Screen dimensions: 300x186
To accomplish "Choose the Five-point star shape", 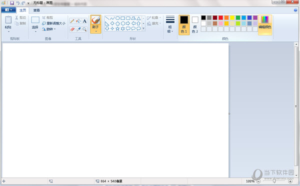I will [117, 28].
